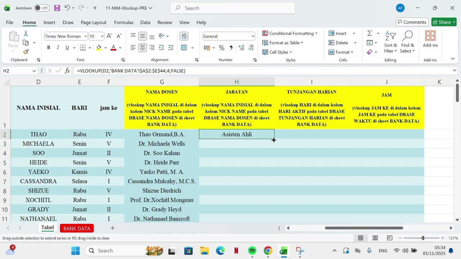The width and height of the screenshot is (461, 259).
Task: Click the Undo arrow icon
Action: pos(67,8)
